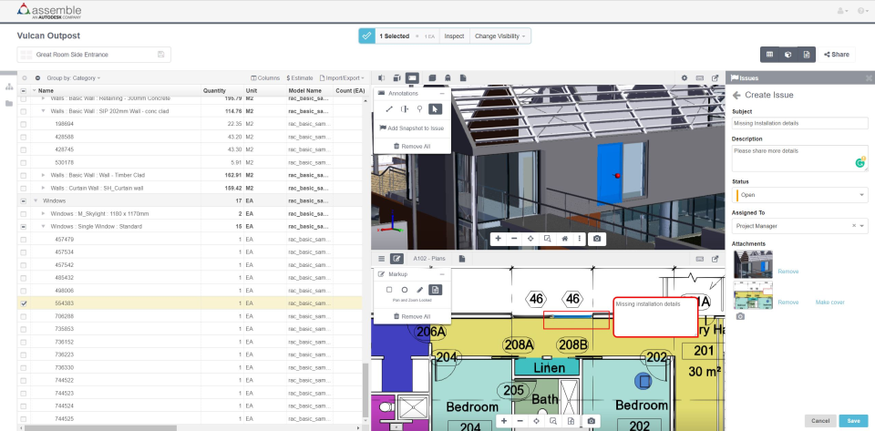
Task: Check the 457479 window row checkbox
Action: click(24, 240)
